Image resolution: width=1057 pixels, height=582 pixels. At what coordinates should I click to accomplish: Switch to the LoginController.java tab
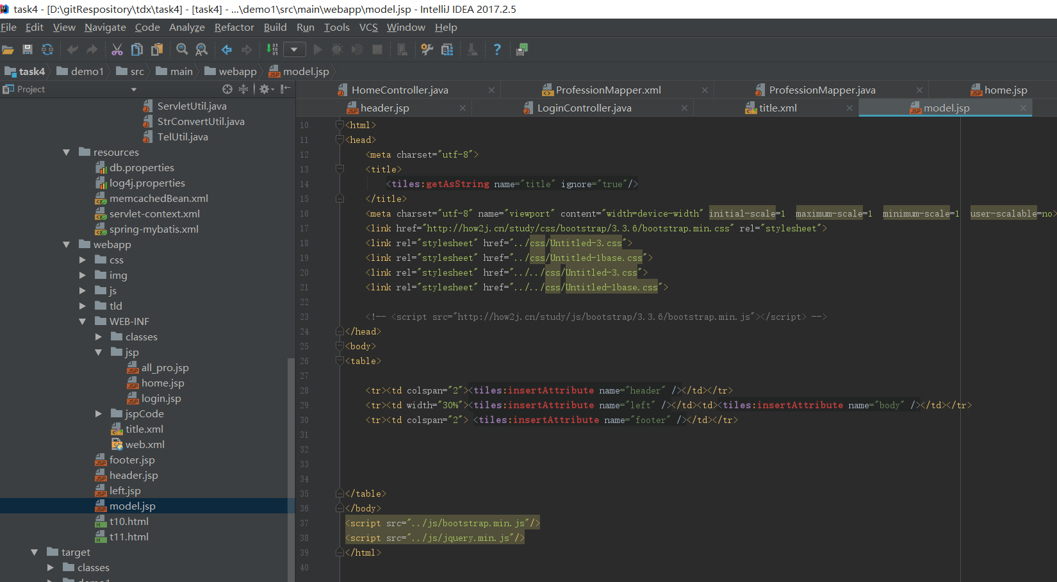[x=584, y=108]
